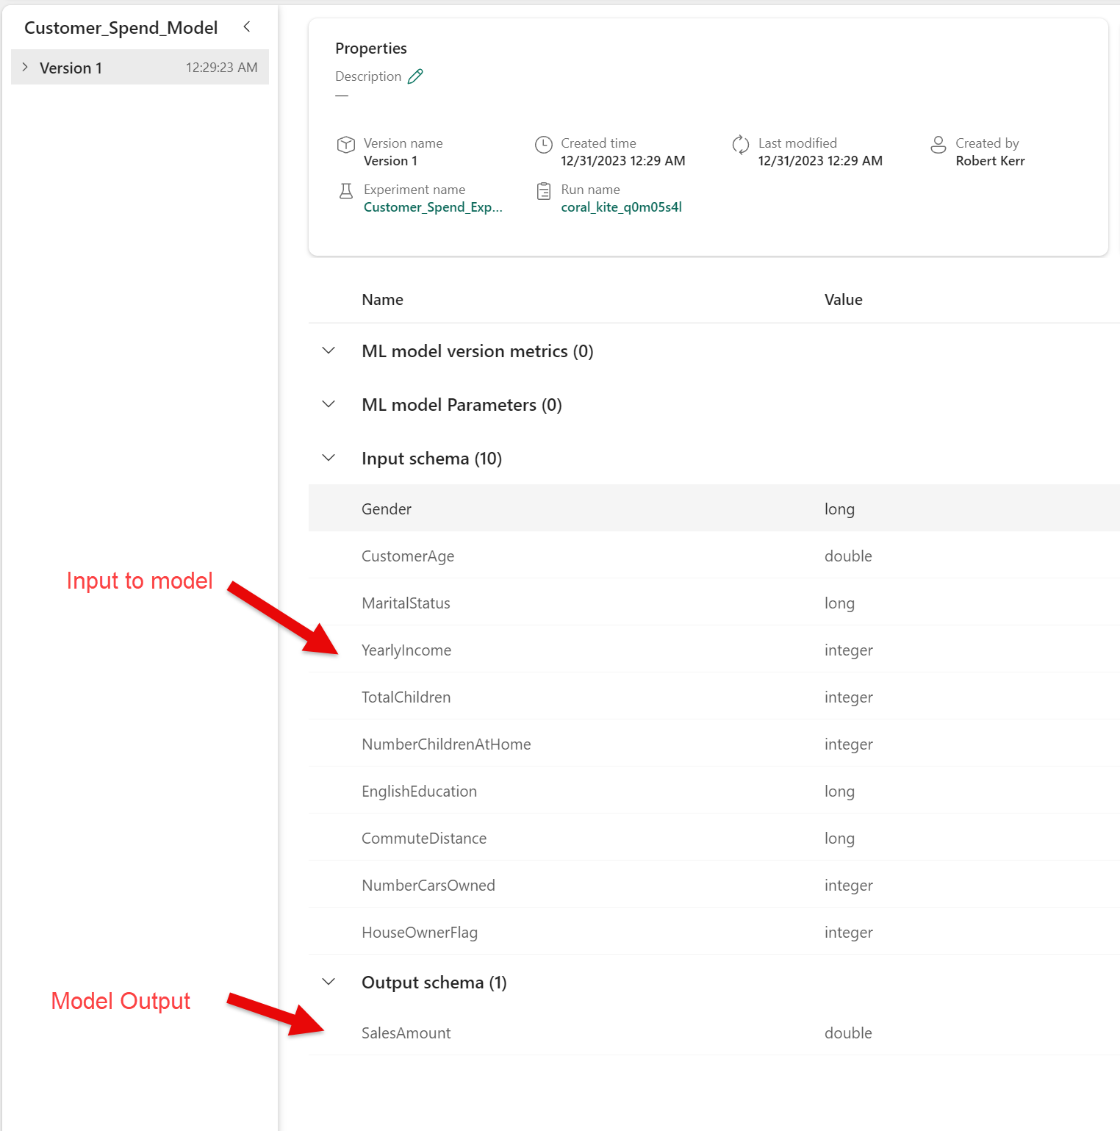The image size is (1120, 1131).
Task: Click the Value column header
Action: tap(843, 300)
